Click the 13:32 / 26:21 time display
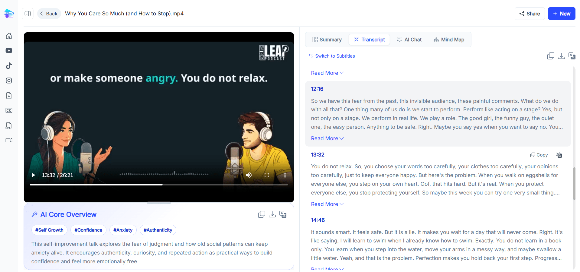 [57, 175]
